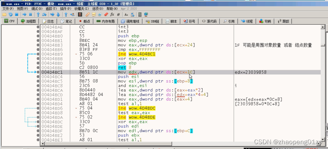
Task: Switch to the 调用堆栈 tab
Action: tap(130, 21)
